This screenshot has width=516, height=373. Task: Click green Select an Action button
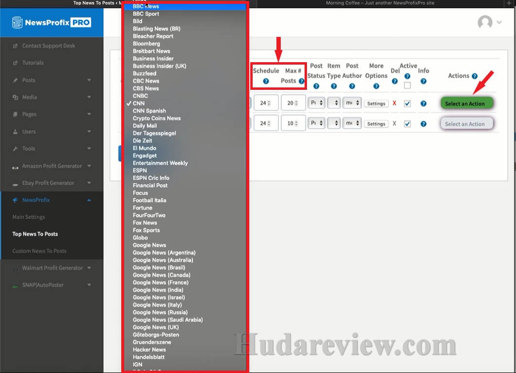click(x=467, y=103)
